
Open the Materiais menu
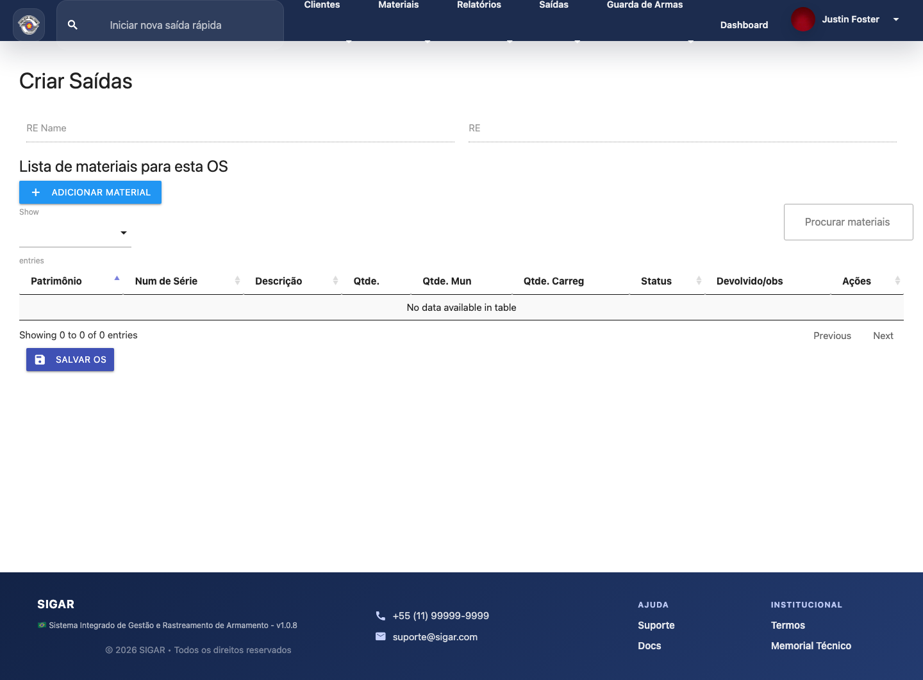pos(398,5)
